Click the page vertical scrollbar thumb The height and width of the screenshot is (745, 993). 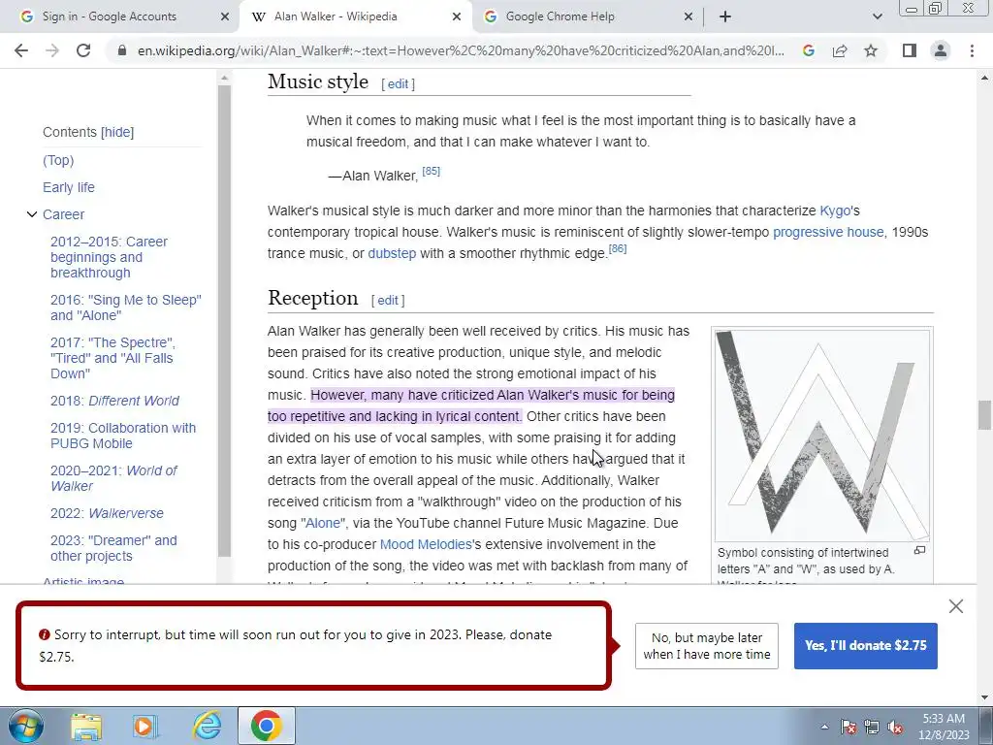point(983,415)
